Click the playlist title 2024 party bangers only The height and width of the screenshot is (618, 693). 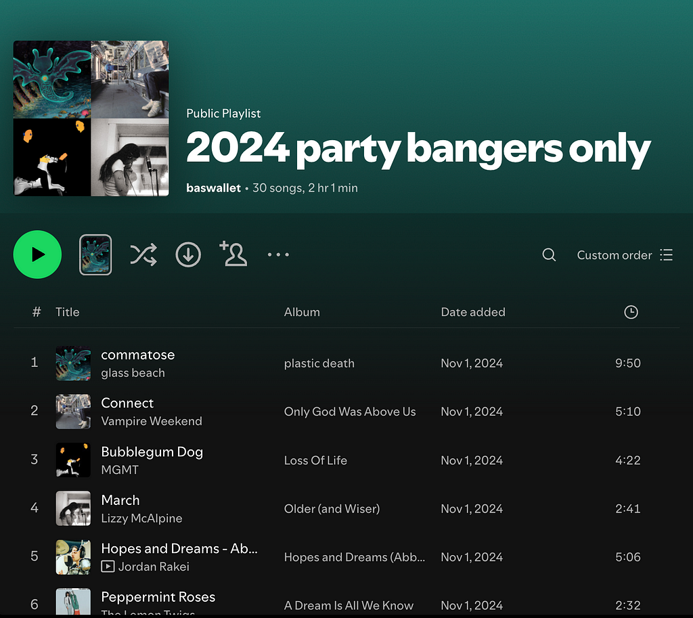(418, 150)
